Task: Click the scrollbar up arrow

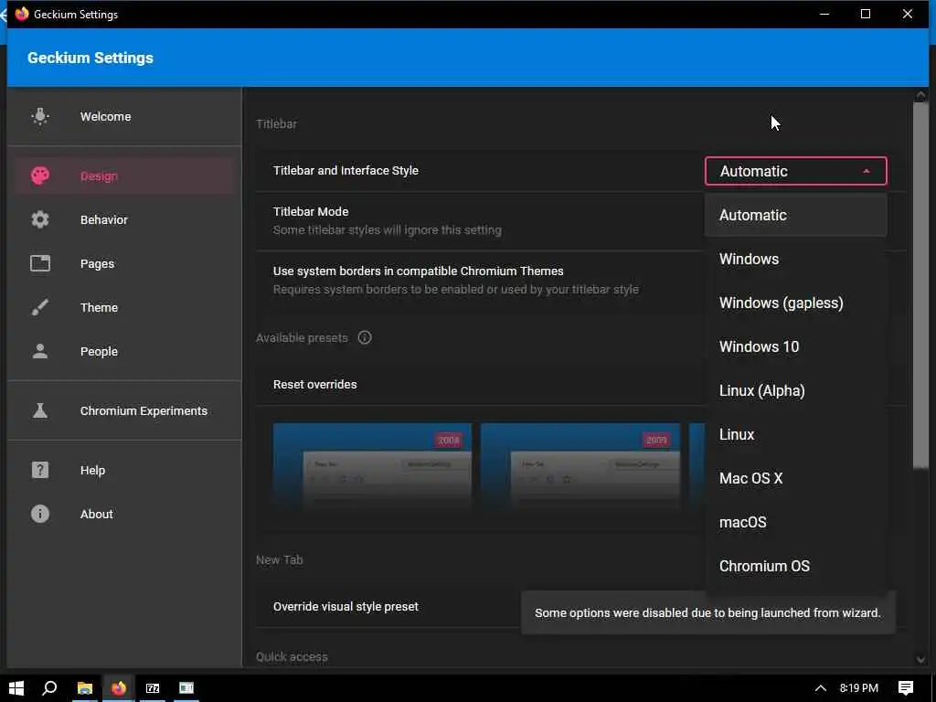Action: 920,95
